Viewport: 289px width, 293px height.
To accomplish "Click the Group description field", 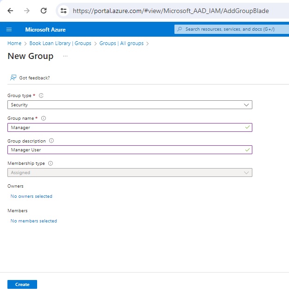I will pyautogui.click(x=130, y=150).
